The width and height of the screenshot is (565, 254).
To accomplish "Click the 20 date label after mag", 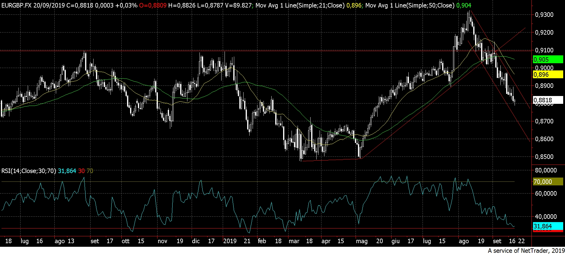I will 379,241.
